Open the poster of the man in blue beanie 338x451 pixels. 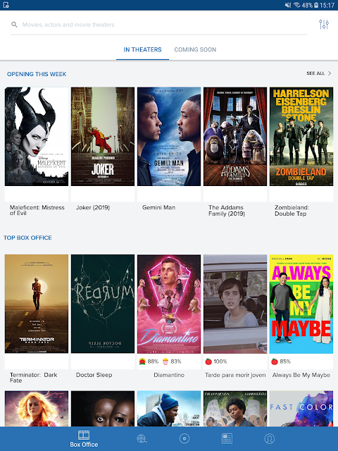coord(169,409)
